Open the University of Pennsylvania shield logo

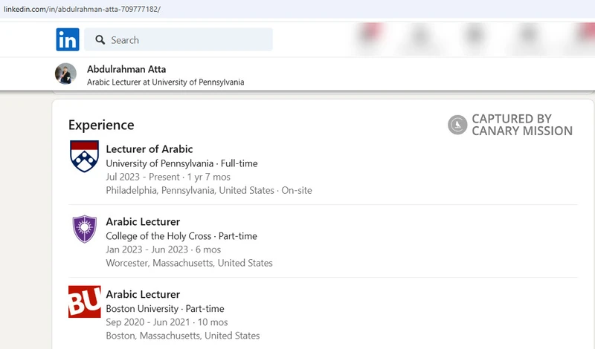pos(84,156)
